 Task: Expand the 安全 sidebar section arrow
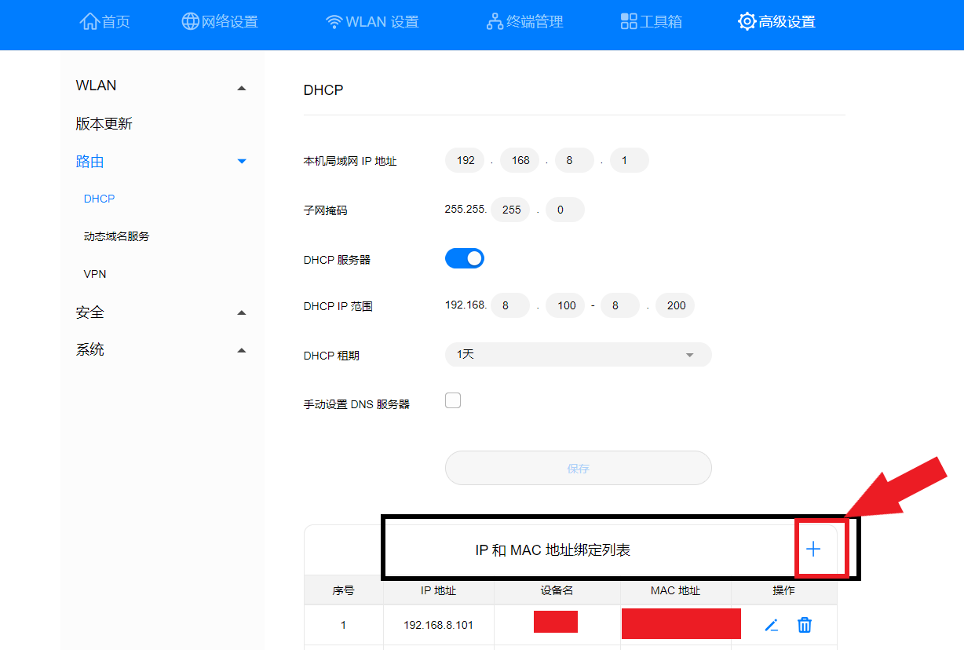tap(242, 313)
